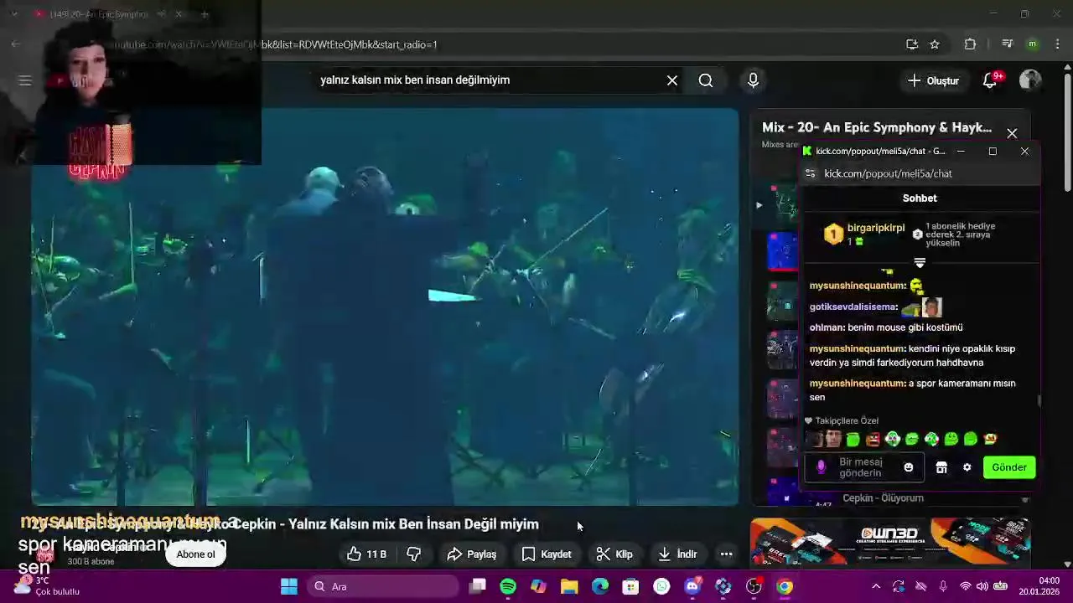Image resolution: width=1073 pixels, height=603 pixels.
Task: Subscribe with the Abone ol button
Action: [x=195, y=554]
